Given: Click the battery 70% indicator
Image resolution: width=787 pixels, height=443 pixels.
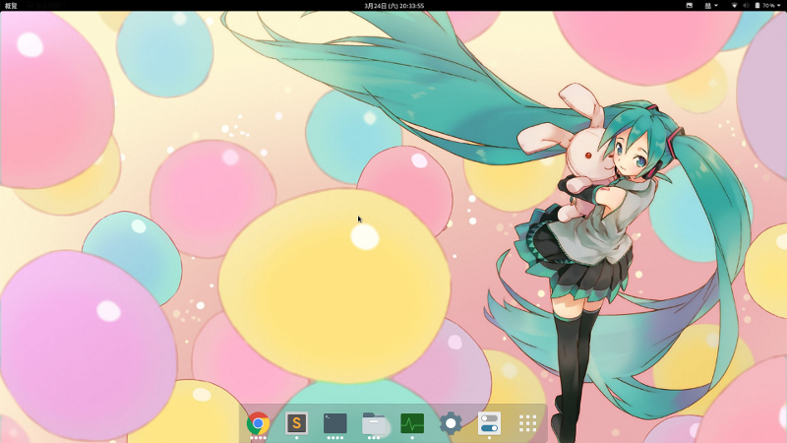Looking at the screenshot, I should (x=765, y=6).
